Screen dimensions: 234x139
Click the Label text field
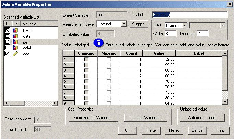(190, 15)
